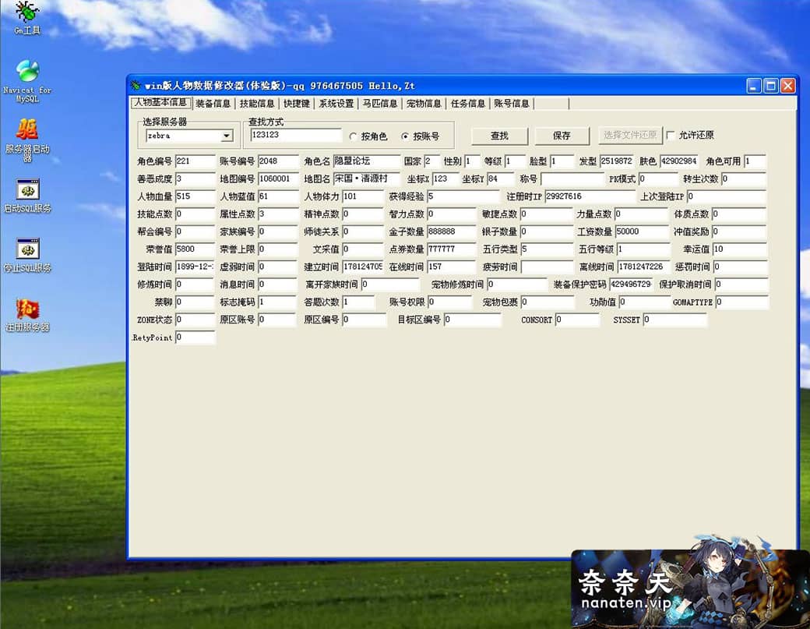Viewport: 810px width, 629px height.
Task: Click the 坐标X field showing 123
Action: click(445, 178)
